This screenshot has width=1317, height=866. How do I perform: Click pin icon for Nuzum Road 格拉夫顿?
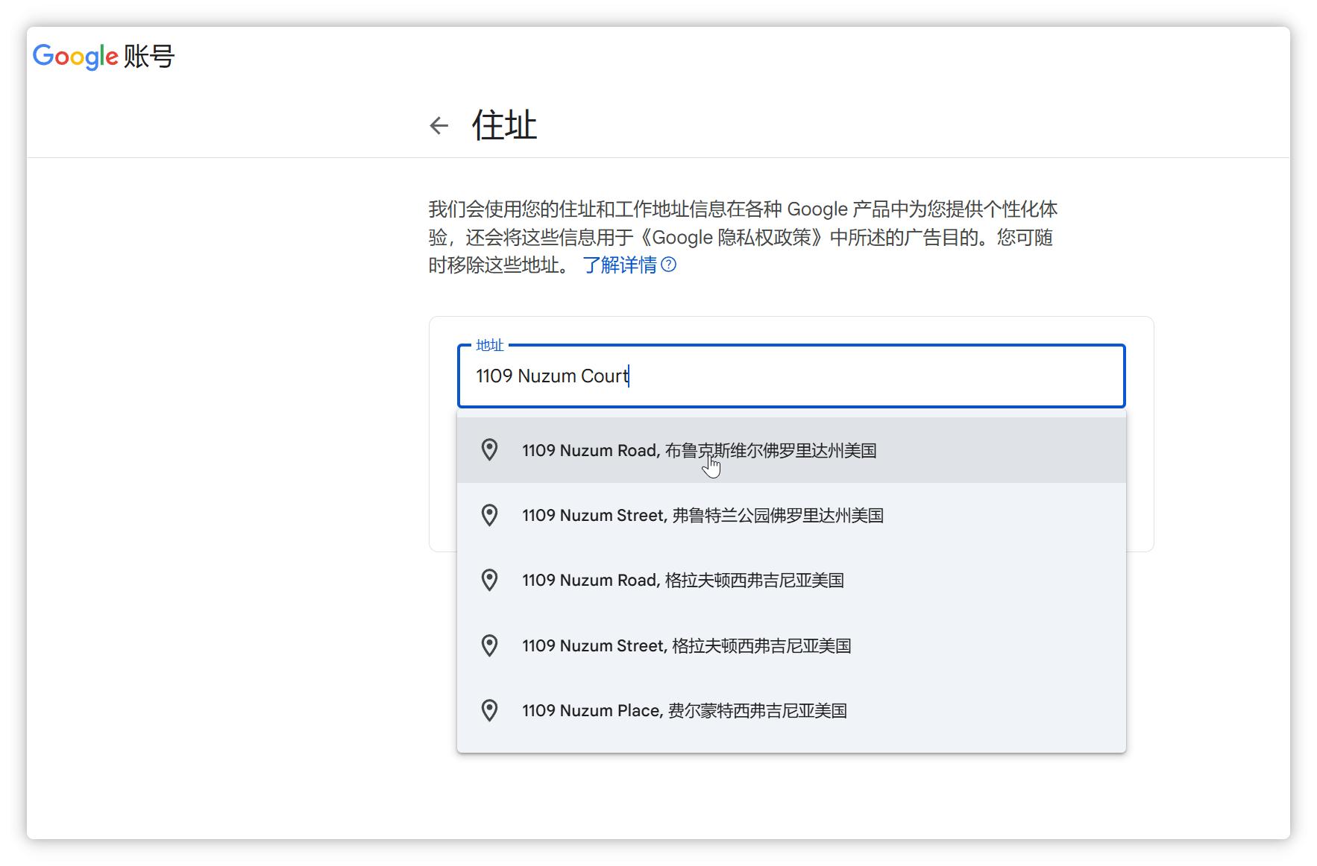tap(489, 580)
